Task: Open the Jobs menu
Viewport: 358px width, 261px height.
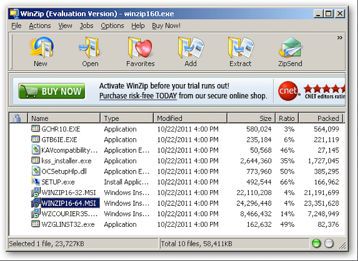Action: pos(87,26)
